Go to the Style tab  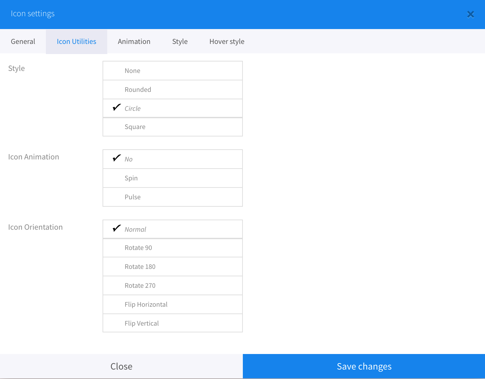pos(180,42)
